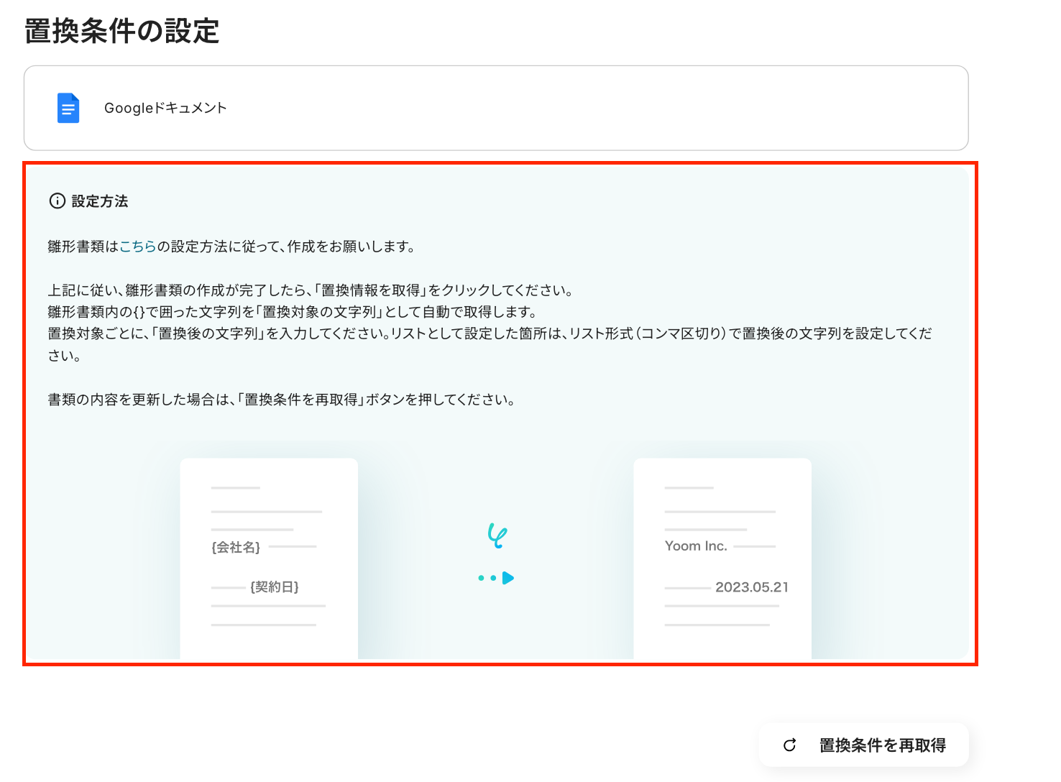Click the blue Google Docs file icon
Viewport: 1061px width, 782px height.
tap(68, 108)
